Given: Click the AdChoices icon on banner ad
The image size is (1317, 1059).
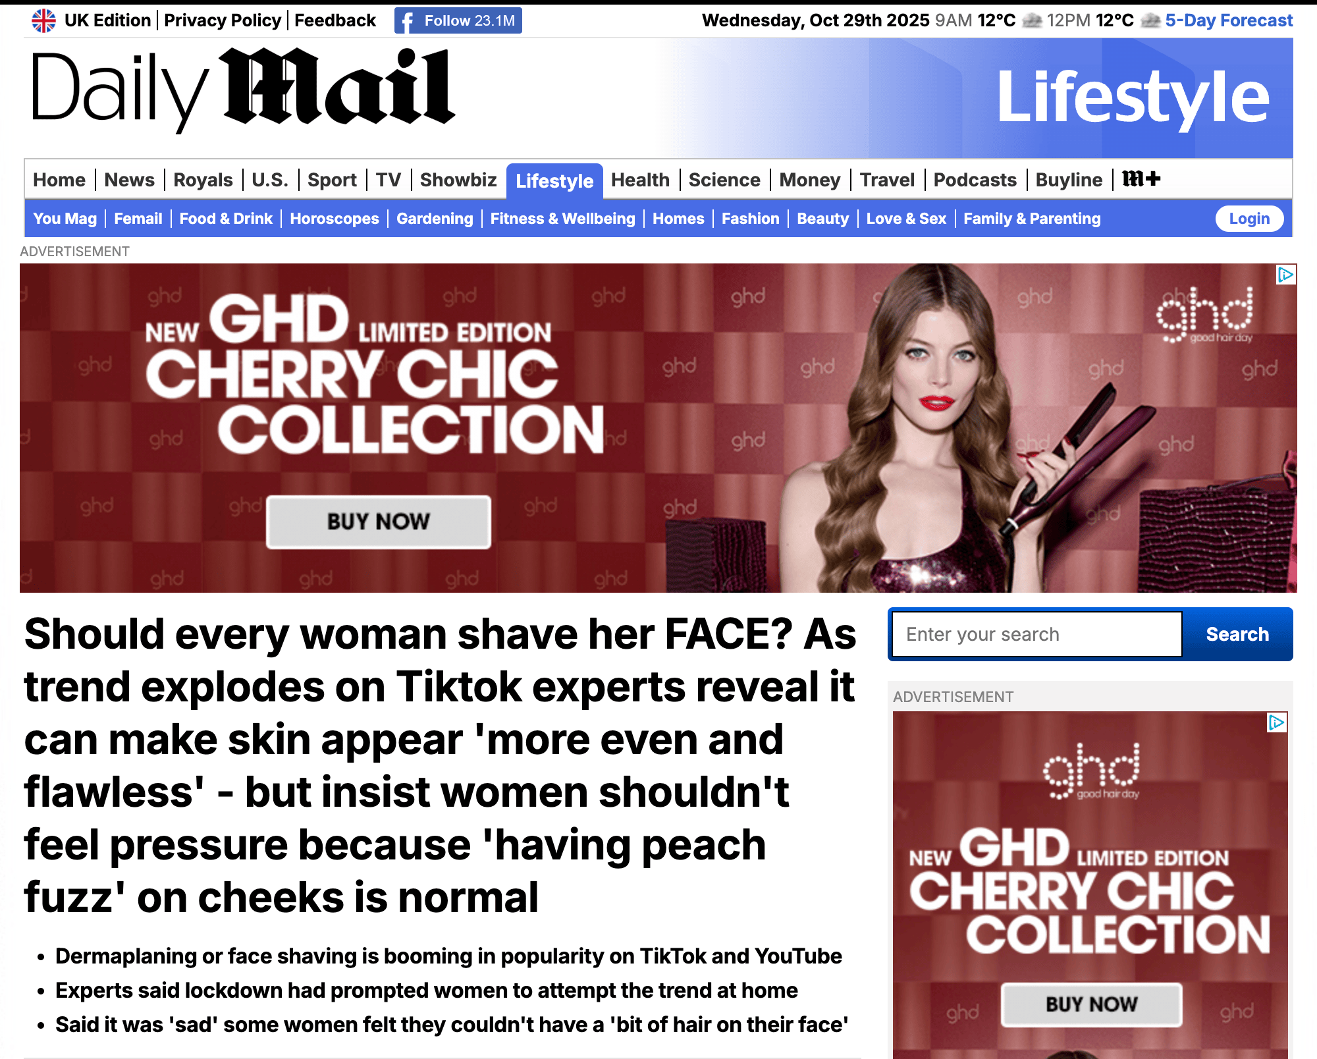Looking at the screenshot, I should tap(1285, 275).
